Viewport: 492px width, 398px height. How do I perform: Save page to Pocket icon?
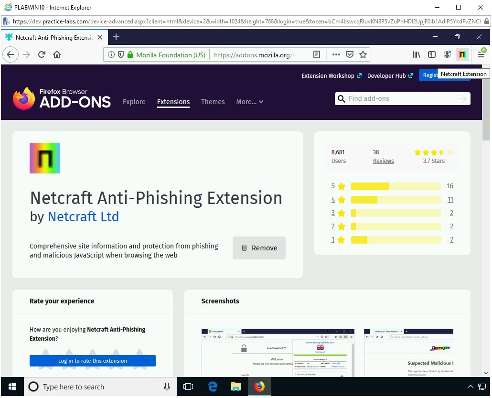(350, 54)
